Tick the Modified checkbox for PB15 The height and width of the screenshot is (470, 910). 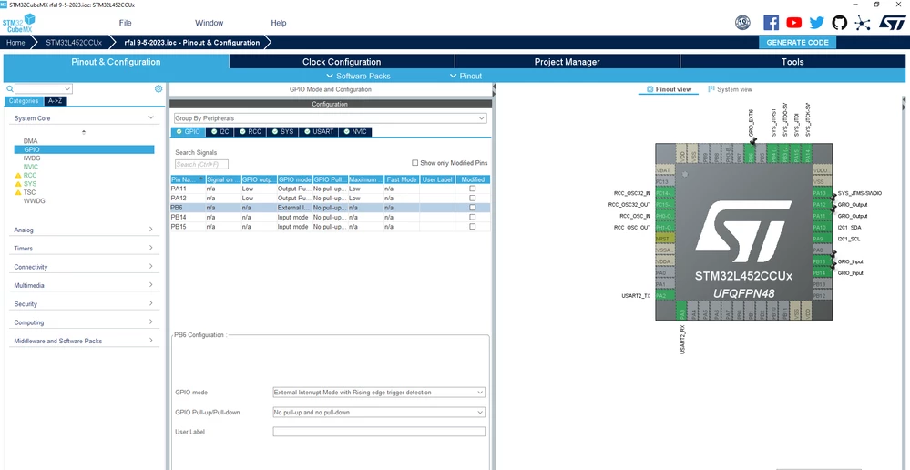(473, 227)
